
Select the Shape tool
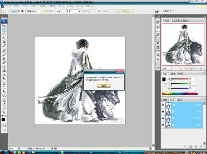click(x=4, y=95)
